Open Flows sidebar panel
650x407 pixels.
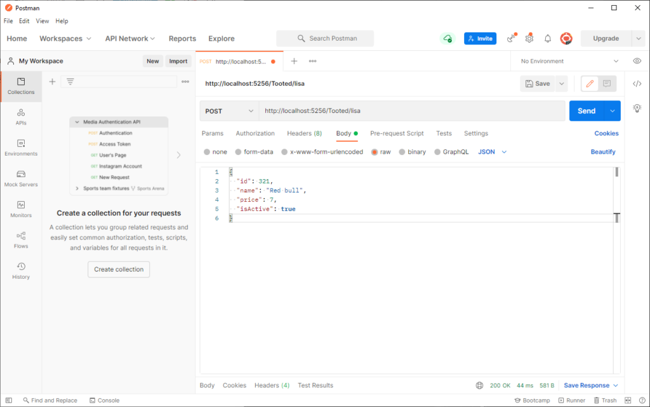[x=21, y=240]
